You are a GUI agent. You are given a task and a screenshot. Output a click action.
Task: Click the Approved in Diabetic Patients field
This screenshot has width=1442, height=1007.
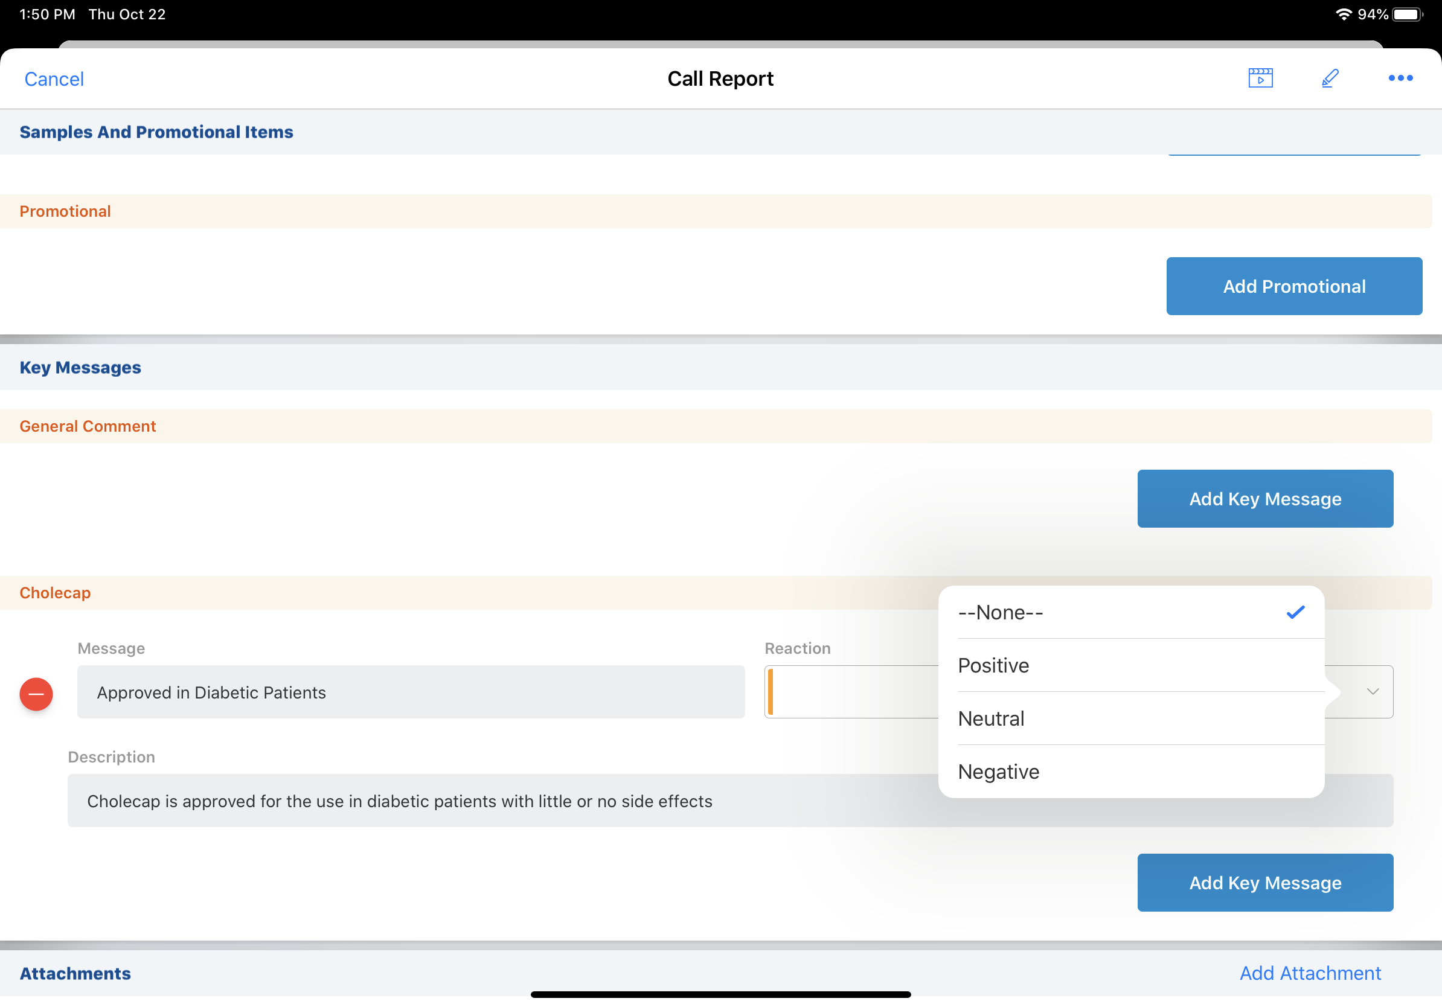pos(411,692)
